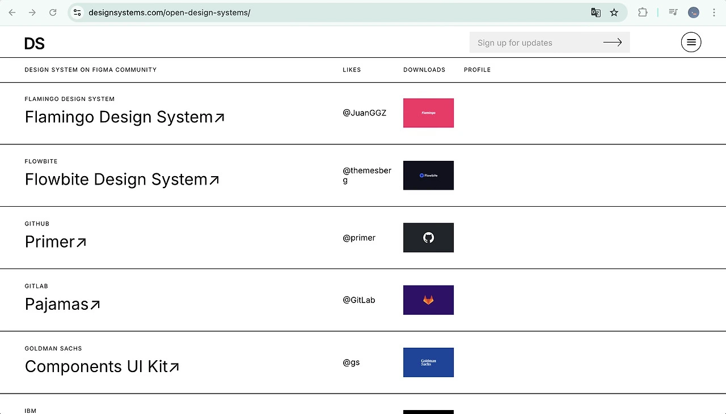
Task: Open the Flowbite dark thumbnail
Action: pos(428,175)
